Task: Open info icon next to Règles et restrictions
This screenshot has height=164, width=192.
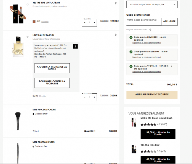Action: click(x=150, y=30)
